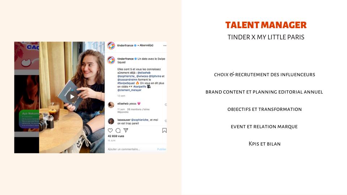Image resolution: width=347 pixels, height=195 pixels.
Task: Open @clement_metayer mention link
Action: pos(129,90)
